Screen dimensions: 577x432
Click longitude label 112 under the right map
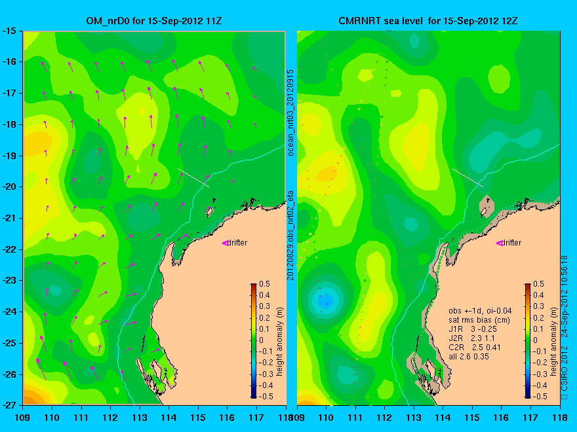384,418
